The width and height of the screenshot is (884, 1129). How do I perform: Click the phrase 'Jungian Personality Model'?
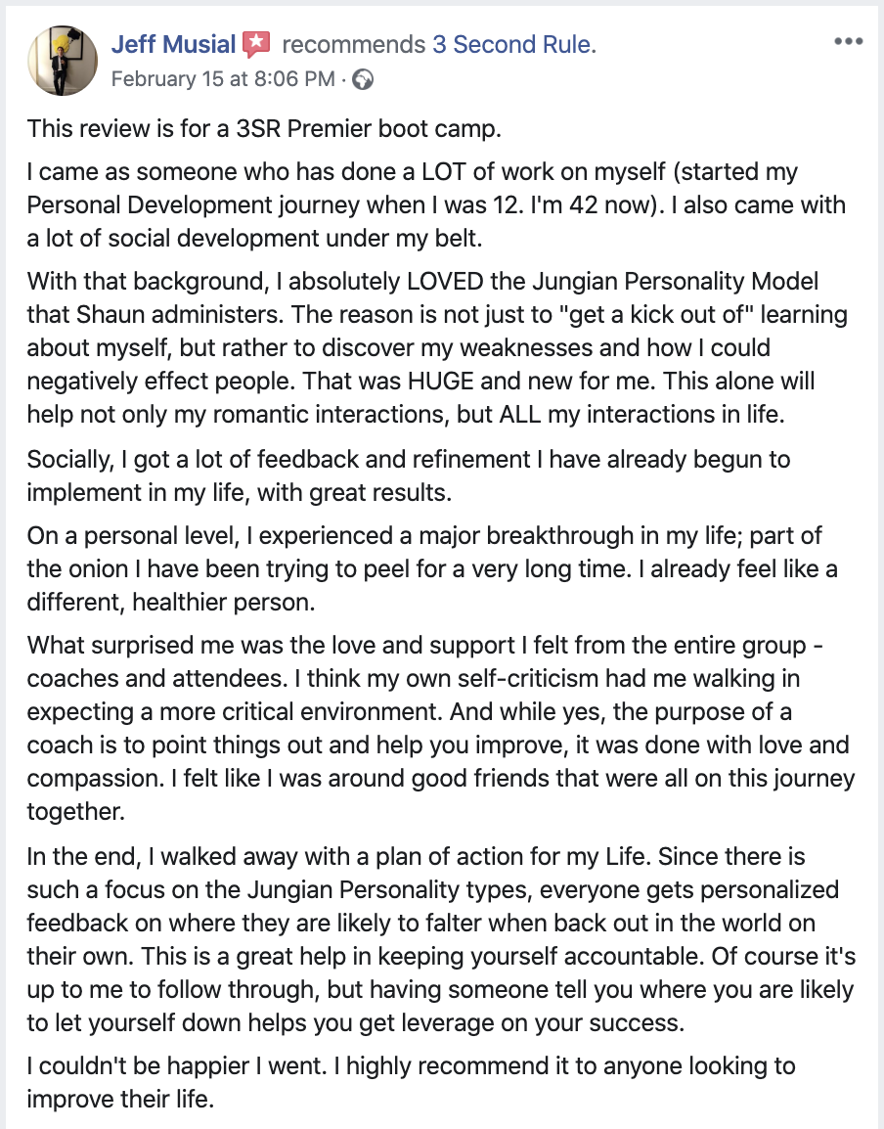pos(676,281)
